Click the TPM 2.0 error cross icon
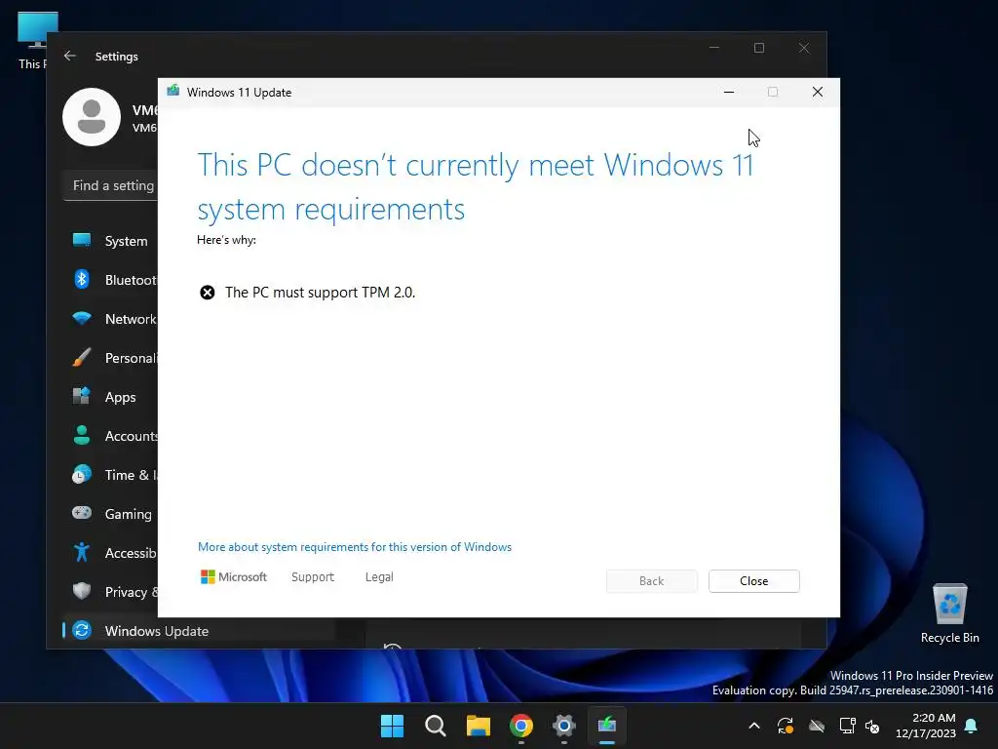The height and width of the screenshot is (749, 998). (208, 293)
